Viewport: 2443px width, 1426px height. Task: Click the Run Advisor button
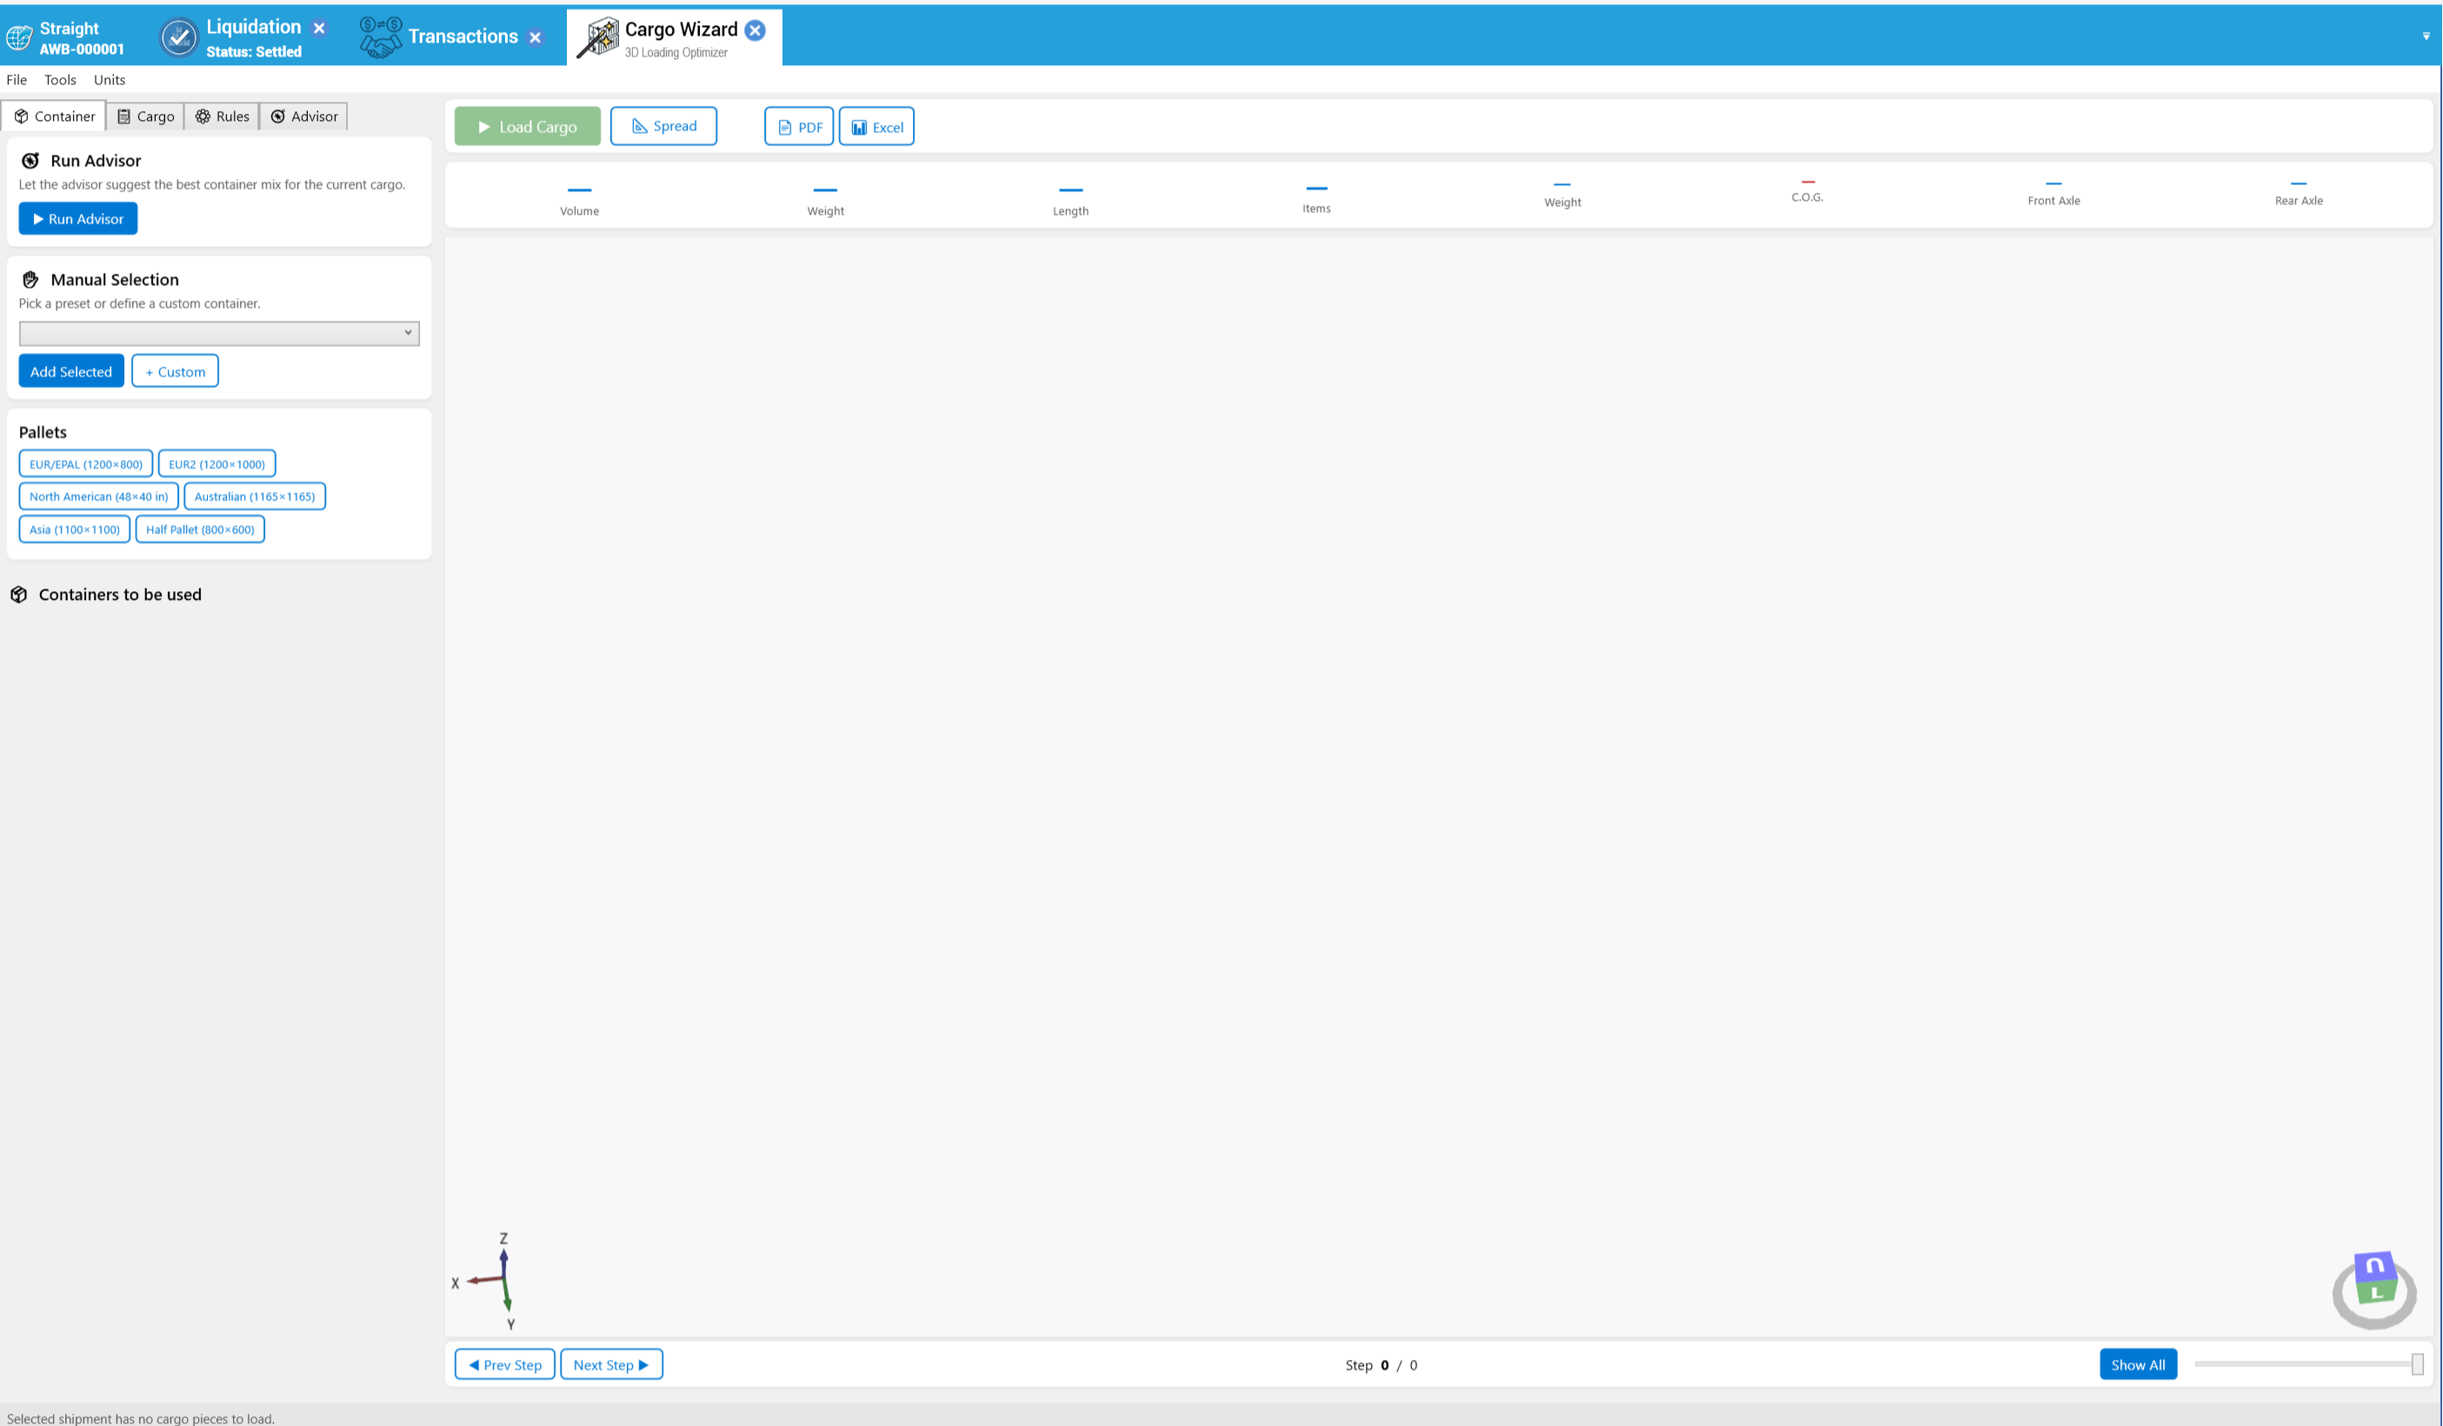click(x=78, y=219)
